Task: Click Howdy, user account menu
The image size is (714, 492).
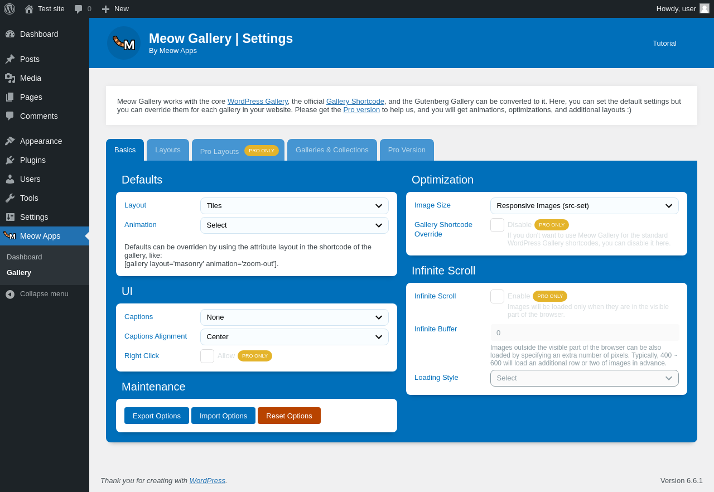Action: (x=683, y=9)
